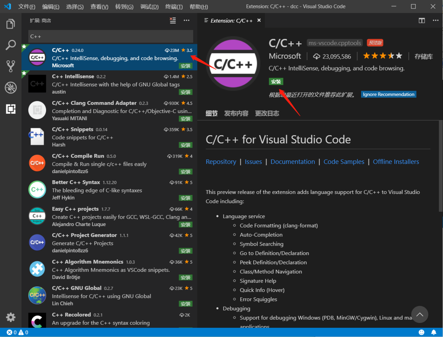The width and height of the screenshot is (443, 337).
Task: Open the Manage gear at sidebar bottom
Action: click(11, 317)
